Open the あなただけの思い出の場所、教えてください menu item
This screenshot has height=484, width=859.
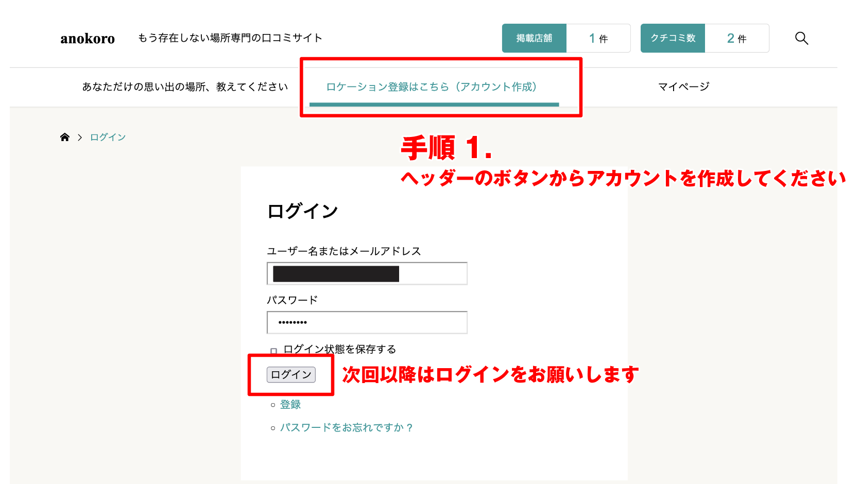pos(185,87)
